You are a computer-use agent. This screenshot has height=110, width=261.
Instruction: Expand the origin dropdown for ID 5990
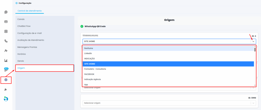tap(253, 103)
